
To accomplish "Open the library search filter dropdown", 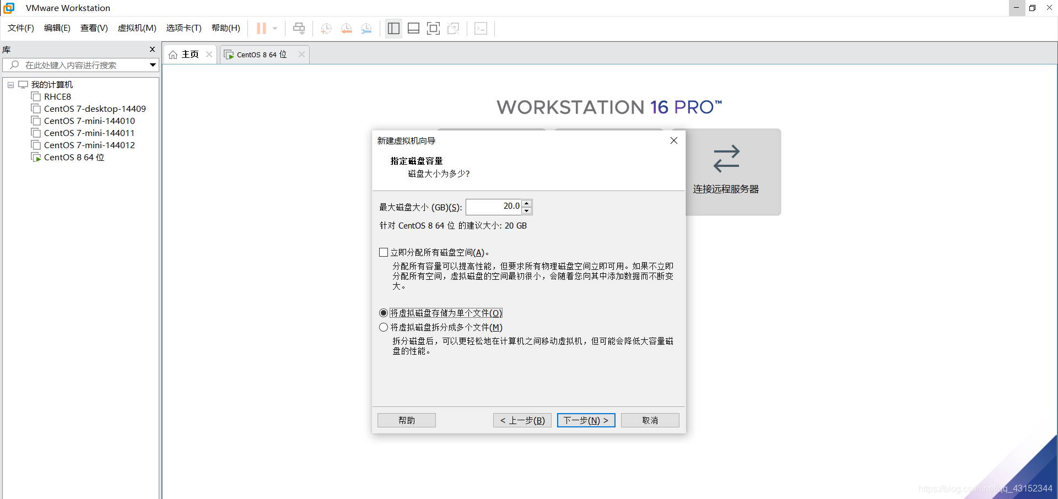I will [x=152, y=64].
